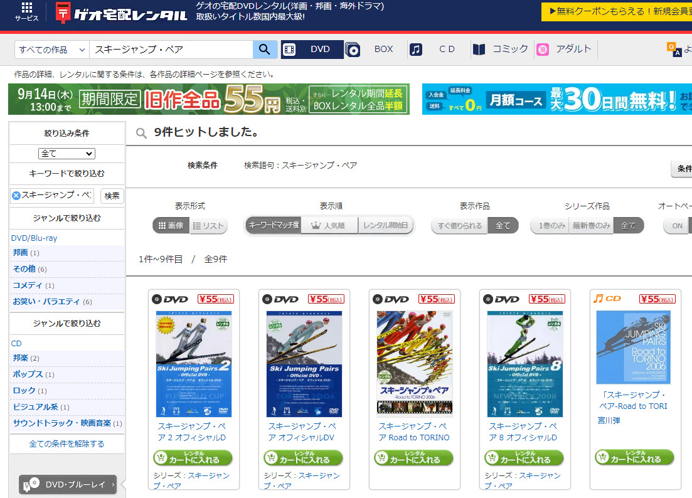Filter CDs by ロック
The image size is (692, 498).
[24, 390]
